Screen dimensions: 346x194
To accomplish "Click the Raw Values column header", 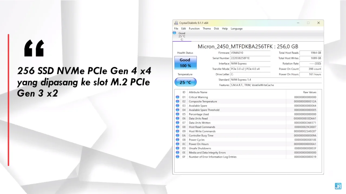I will point(310,92).
